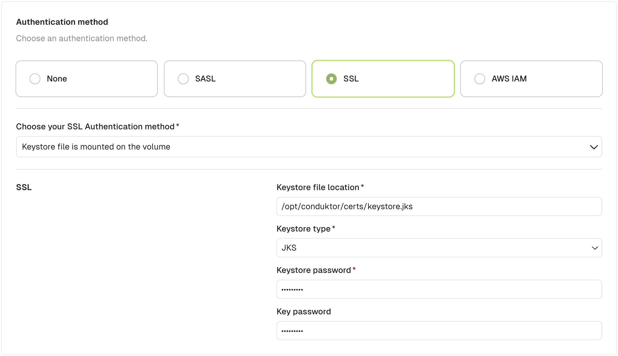
Task: Click the SASL card label text
Action: 205,79
